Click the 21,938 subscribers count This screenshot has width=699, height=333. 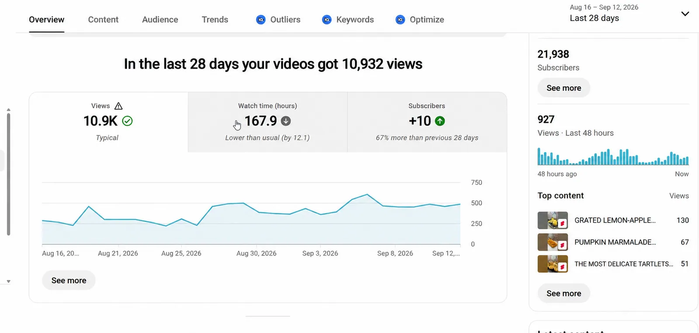(x=553, y=54)
